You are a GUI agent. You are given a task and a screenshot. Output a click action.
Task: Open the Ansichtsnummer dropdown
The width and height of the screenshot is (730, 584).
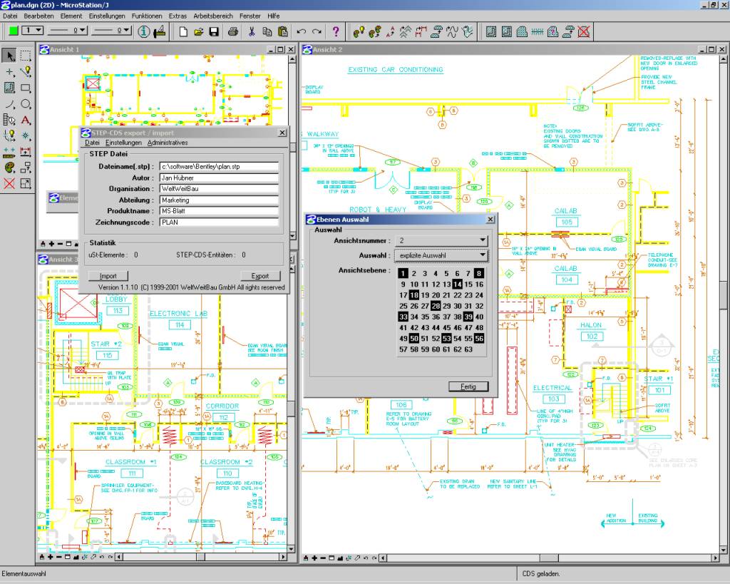tap(483, 240)
